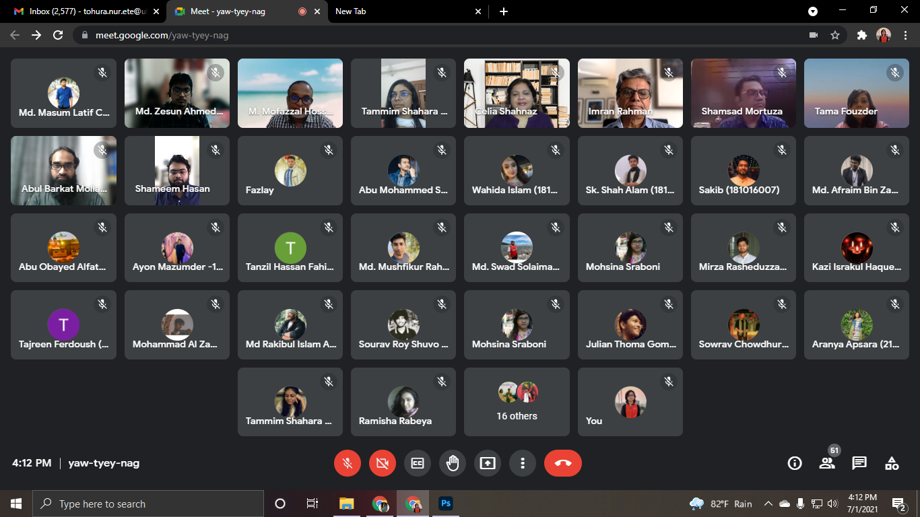
Task: Open Photoshop from the taskbar
Action: 445,504
